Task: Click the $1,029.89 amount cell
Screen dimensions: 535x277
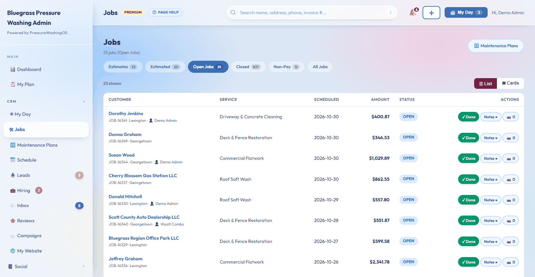Action: point(379,158)
